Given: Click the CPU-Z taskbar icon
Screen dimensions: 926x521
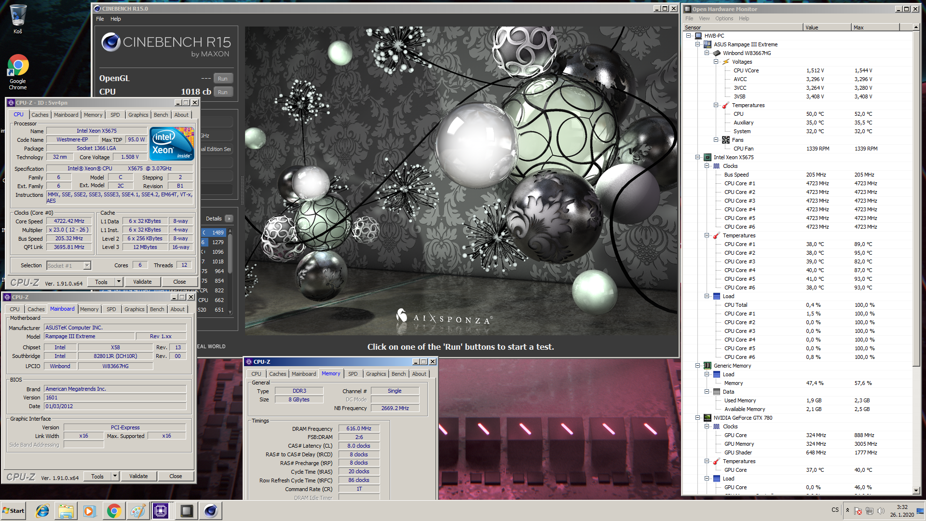Looking at the screenshot, I should tap(161, 511).
